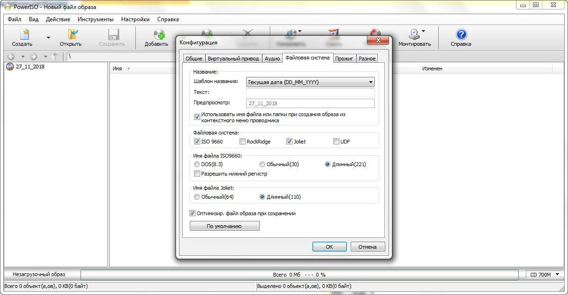This screenshot has width=568, height=295.
Task: Open the back history dropdown arrow
Action: pos(22,57)
